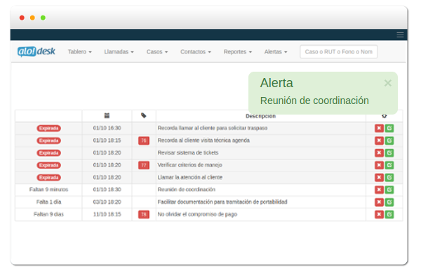Edit the 'Reunión de coordinación' table alert

[x=389, y=190]
